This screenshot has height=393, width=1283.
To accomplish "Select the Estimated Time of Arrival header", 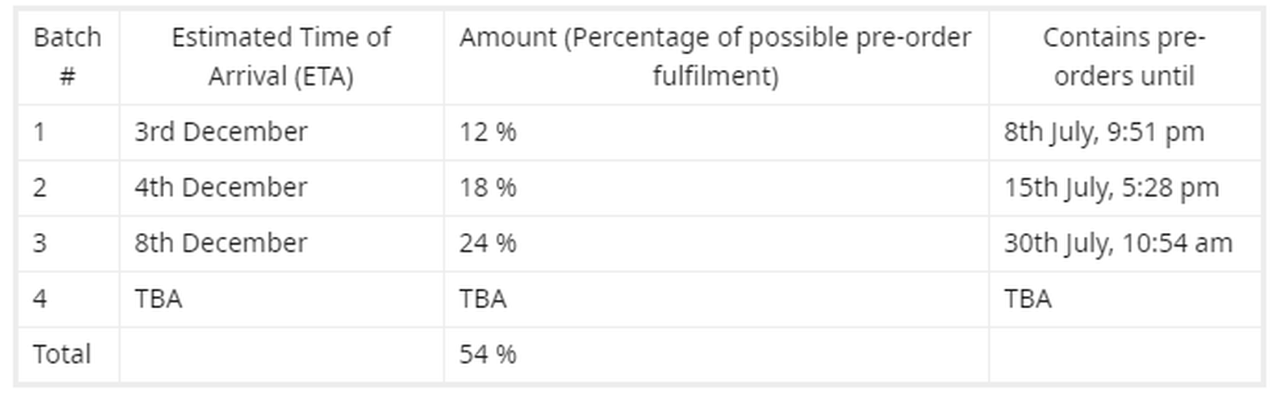I will 281,57.
